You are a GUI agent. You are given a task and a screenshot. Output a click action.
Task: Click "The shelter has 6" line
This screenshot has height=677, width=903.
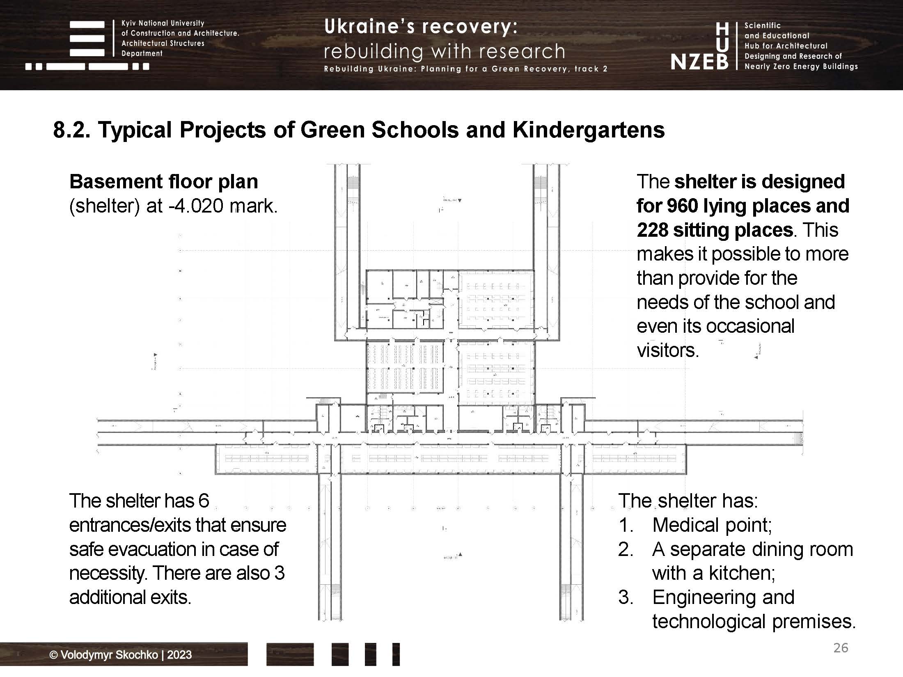140,501
